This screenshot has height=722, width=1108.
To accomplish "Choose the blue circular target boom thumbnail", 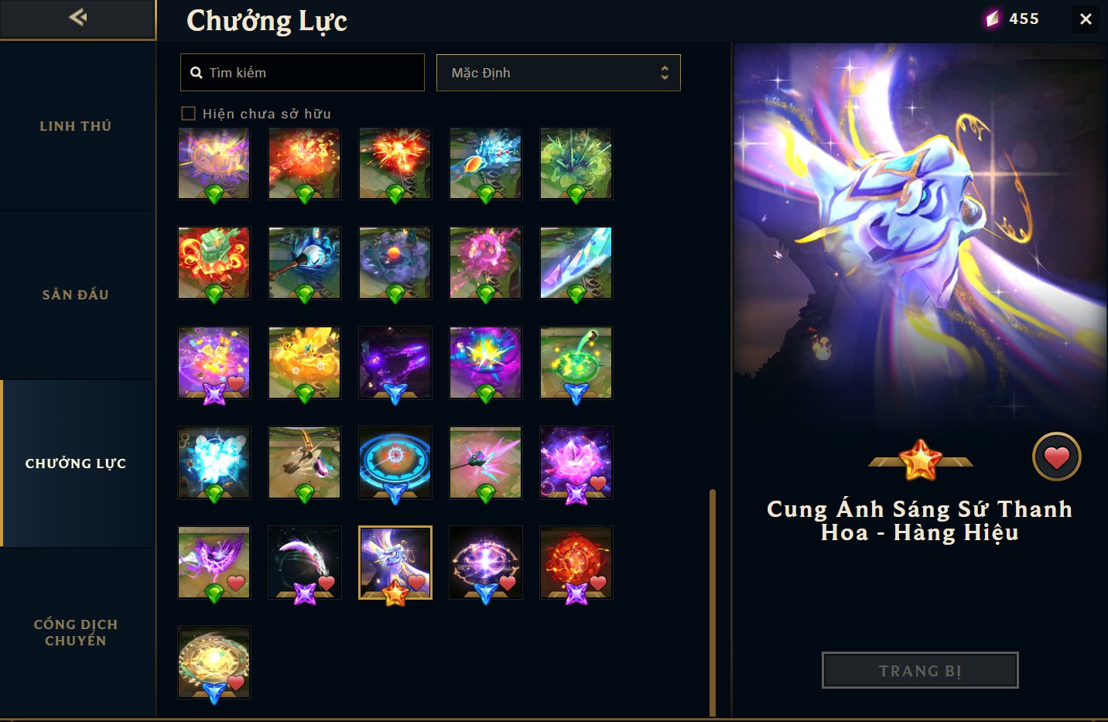I will 395,463.
